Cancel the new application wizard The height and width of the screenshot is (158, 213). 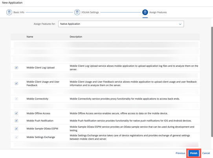tap(206, 153)
